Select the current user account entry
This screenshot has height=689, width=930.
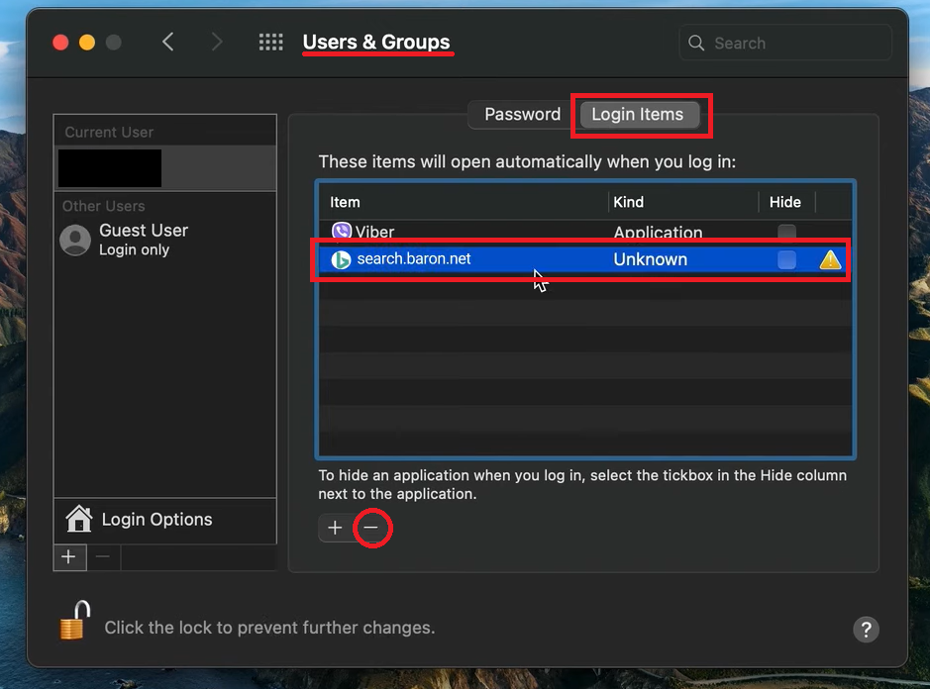pos(164,168)
